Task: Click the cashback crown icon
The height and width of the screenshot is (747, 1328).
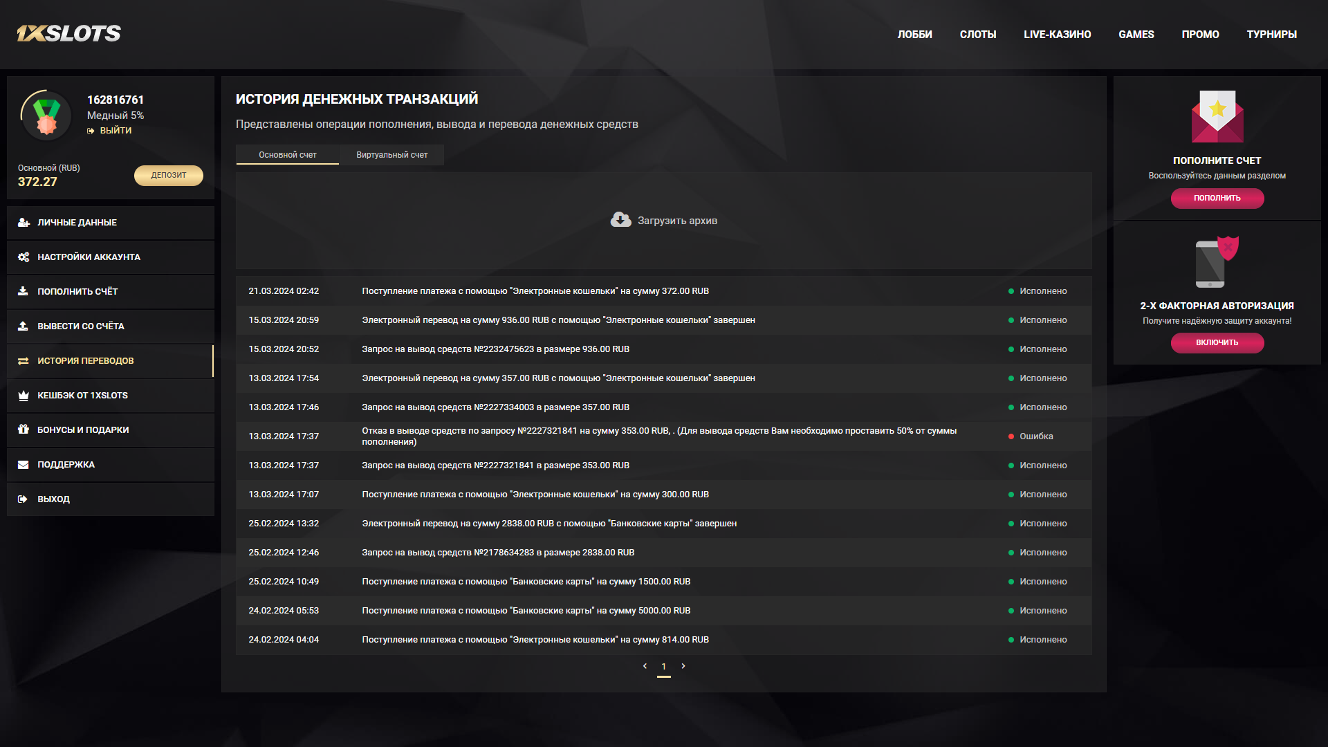Action: click(24, 396)
